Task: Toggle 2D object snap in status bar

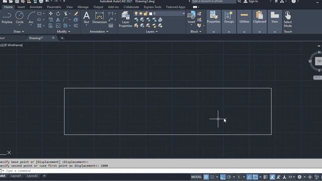Action: click(255, 177)
